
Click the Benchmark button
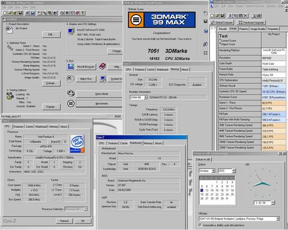click(99, 104)
